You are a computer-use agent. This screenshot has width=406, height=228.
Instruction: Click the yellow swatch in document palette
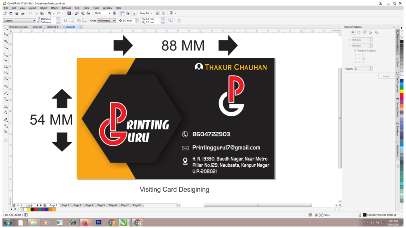click(29, 210)
